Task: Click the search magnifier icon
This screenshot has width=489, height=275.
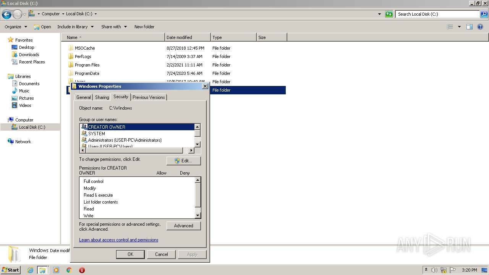Action: click(x=484, y=14)
